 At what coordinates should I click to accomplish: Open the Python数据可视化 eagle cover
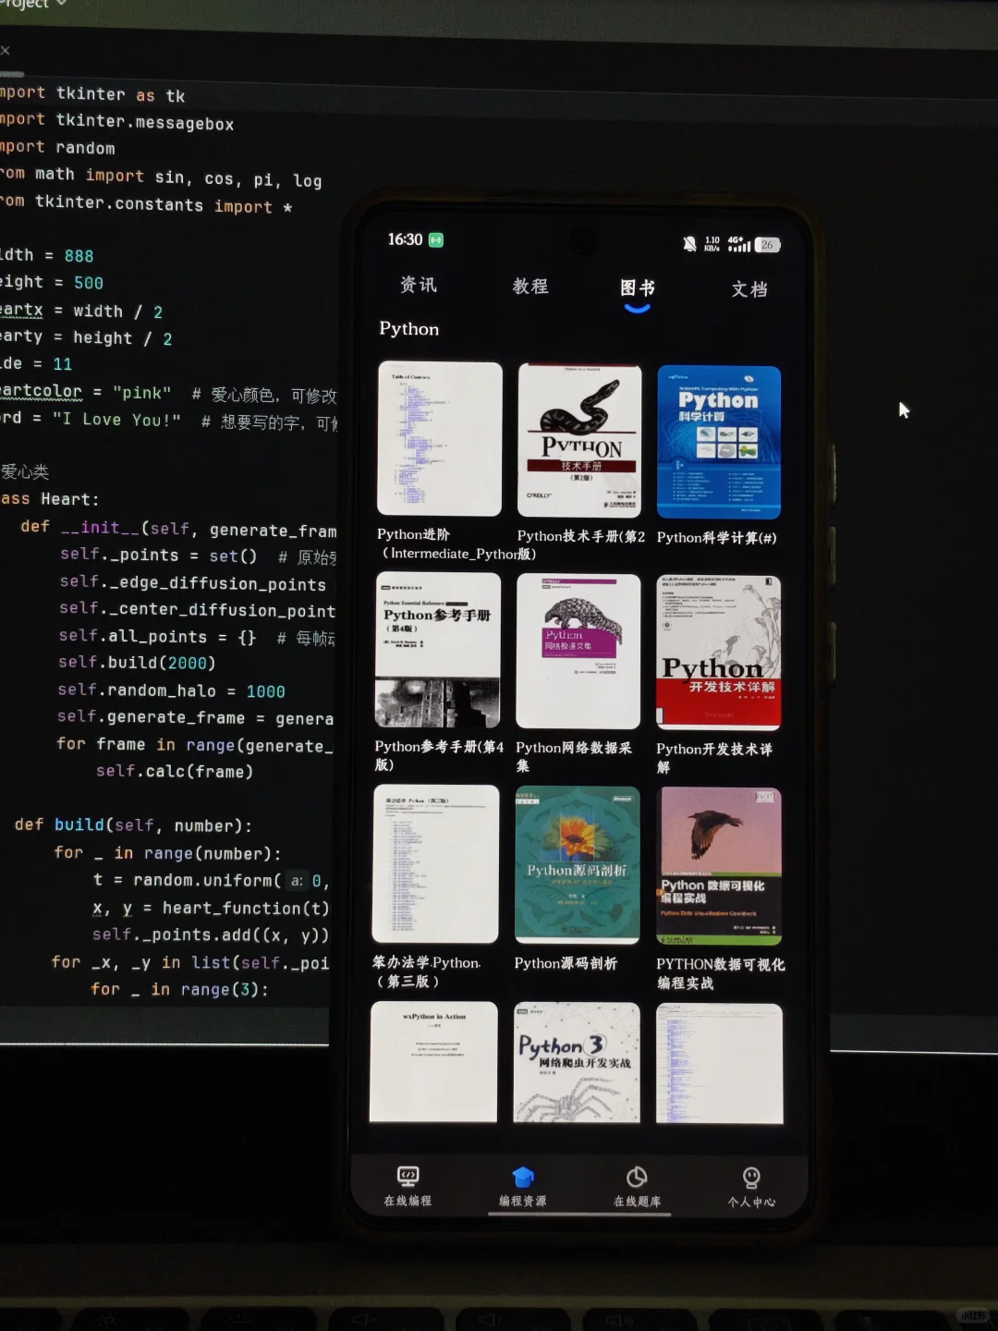719,867
